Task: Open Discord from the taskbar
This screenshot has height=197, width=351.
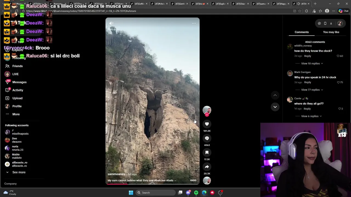Action: pyautogui.click(x=188, y=193)
